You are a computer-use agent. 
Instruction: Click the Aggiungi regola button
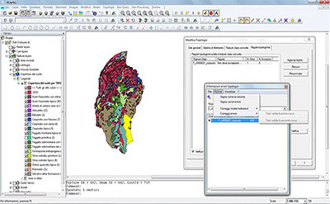tap(296, 60)
